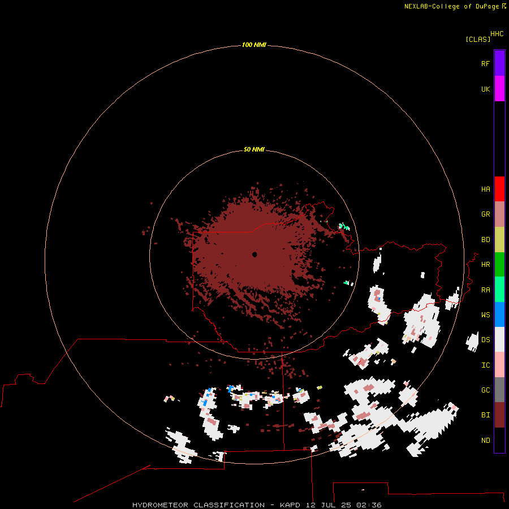Click the RF legend label
Image resolution: width=509 pixels, height=509 pixels.
pyautogui.click(x=485, y=63)
